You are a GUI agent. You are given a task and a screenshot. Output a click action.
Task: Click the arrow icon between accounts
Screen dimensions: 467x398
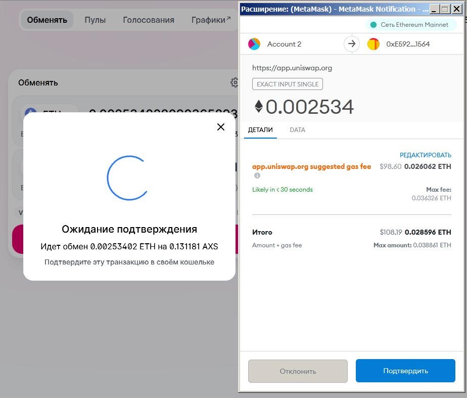pos(351,44)
